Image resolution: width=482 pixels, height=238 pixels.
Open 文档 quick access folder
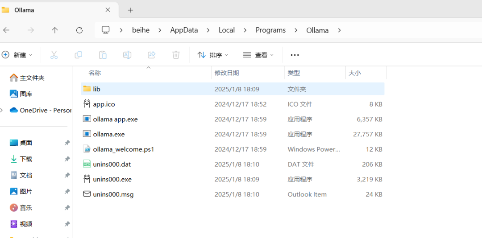21,175
